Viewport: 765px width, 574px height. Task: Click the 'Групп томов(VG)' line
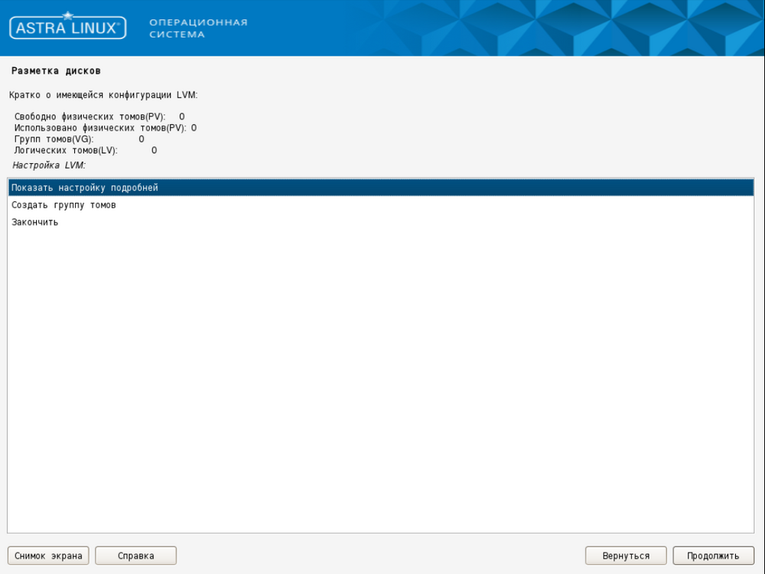pyautogui.click(x=54, y=139)
